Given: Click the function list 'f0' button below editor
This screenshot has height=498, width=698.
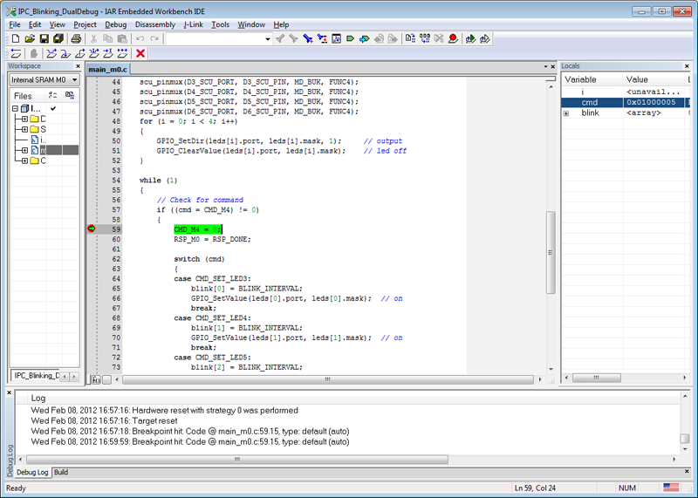Looking at the screenshot, I should coord(96,379).
